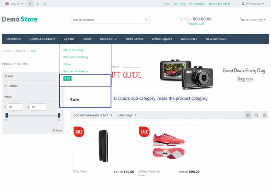Click the price slider minimum handle
The height and width of the screenshot is (193, 271).
tap(7, 115)
